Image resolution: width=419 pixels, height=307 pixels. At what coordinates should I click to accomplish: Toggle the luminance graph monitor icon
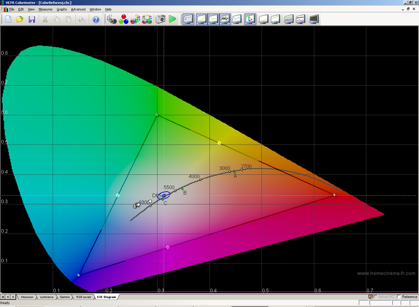click(202, 19)
